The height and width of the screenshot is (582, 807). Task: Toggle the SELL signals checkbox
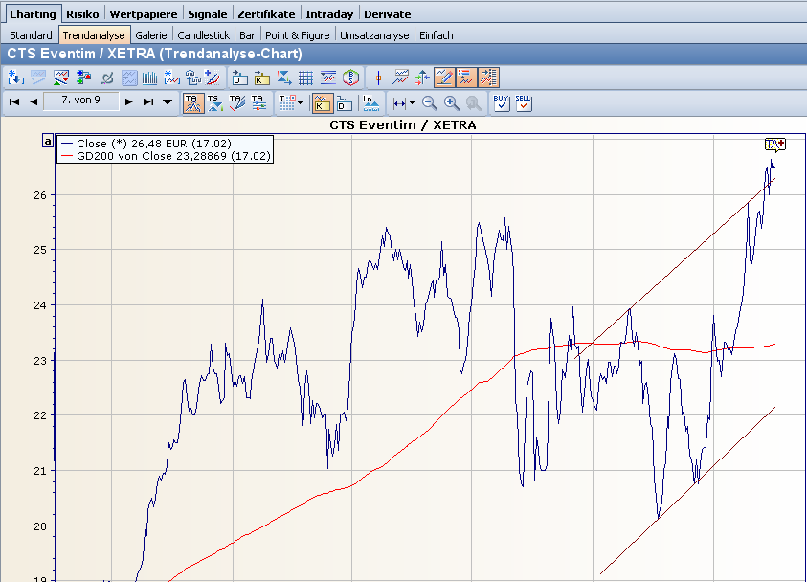coord(523,102)
